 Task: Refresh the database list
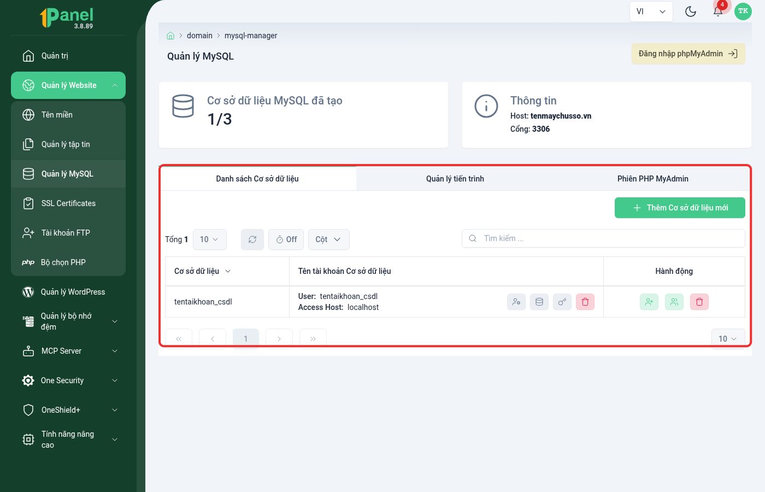252,239
